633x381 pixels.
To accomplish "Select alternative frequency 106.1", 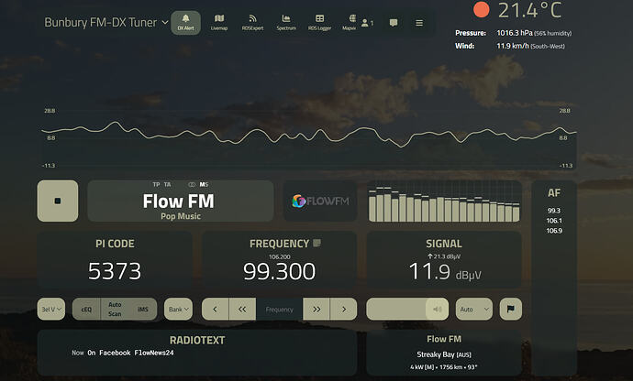I will click(x=554, y=220).
